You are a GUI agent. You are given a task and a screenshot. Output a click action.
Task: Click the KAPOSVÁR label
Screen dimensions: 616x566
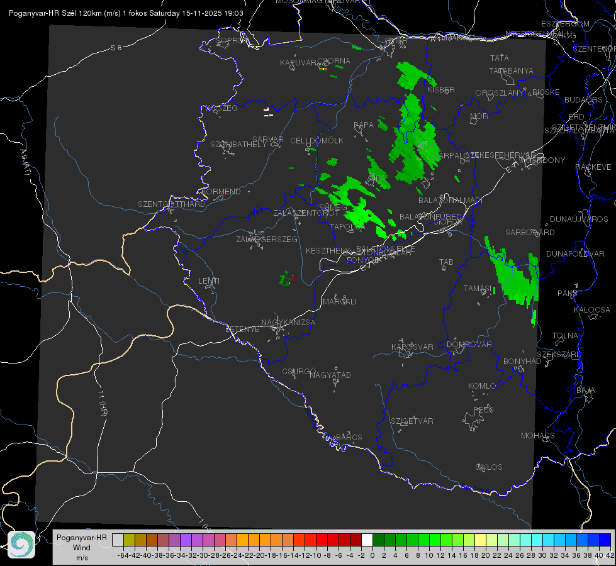pos(413,347)
